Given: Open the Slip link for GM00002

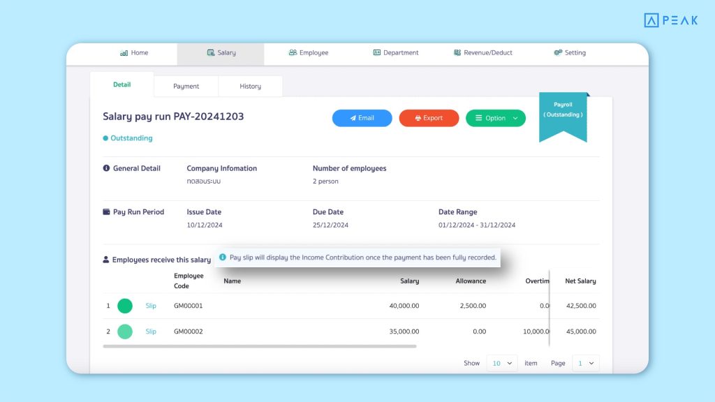Looking at the screenshot, I should click(x=151, y=332).
